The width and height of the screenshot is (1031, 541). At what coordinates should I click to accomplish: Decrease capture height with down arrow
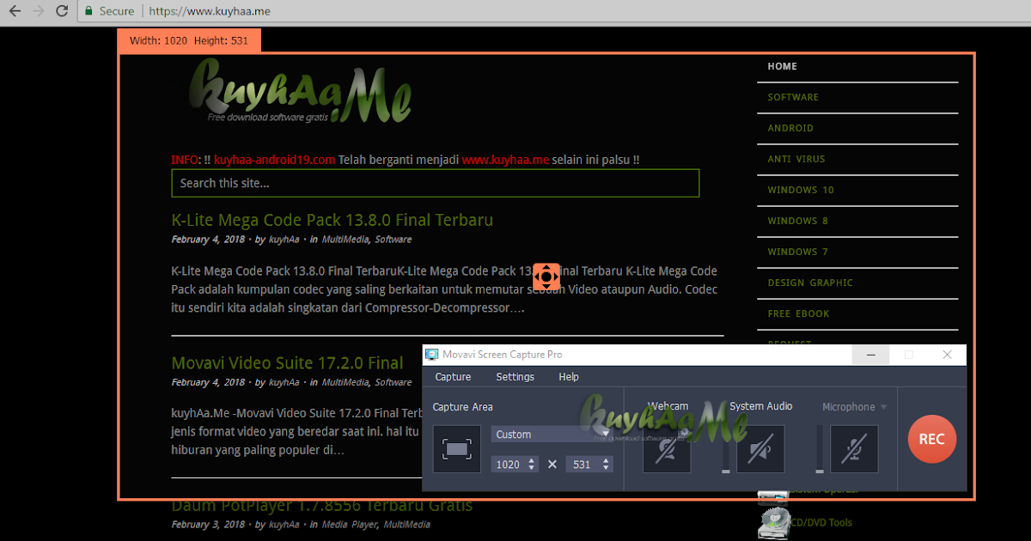(607, 468)
